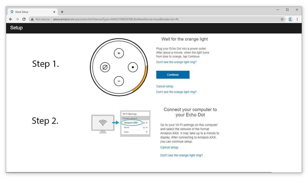This screenshot has height=179, width=308.
Task: Click the Not secure warning icon
Action: coord(32,19)
